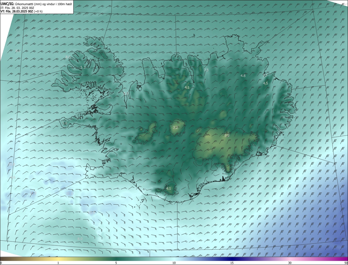Click the colorbar tick label 1
Screen dimensions: 348x265
[x=58, y=263]
